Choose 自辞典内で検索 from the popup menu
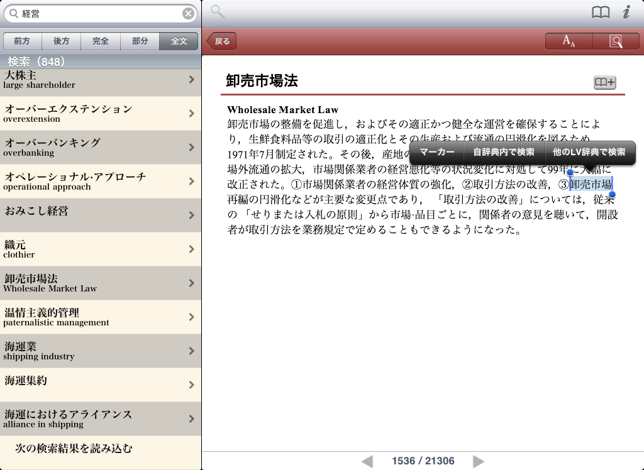 [504, 152]
